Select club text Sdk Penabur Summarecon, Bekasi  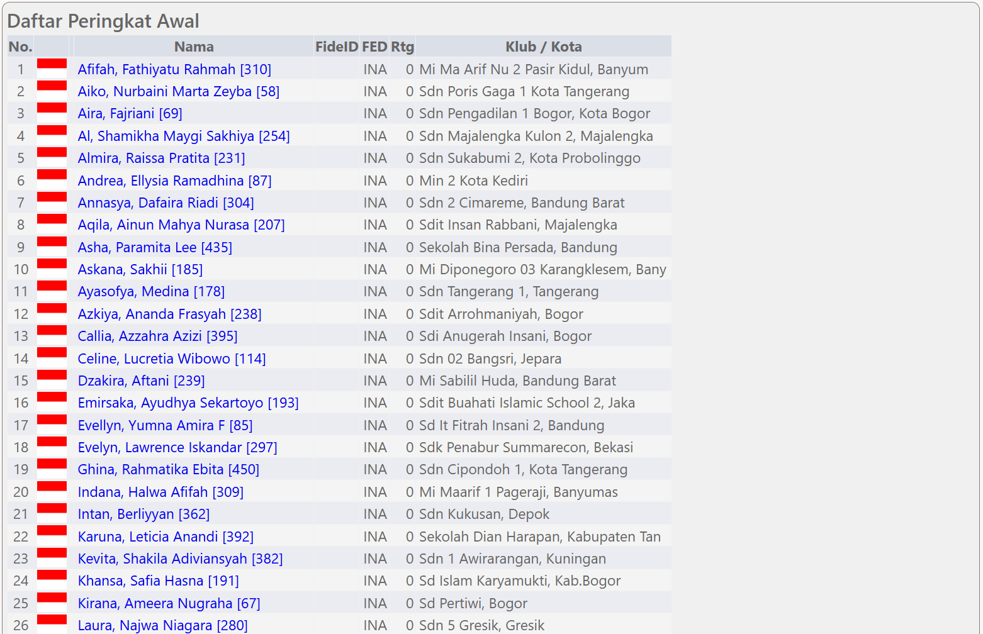[526, 447]
